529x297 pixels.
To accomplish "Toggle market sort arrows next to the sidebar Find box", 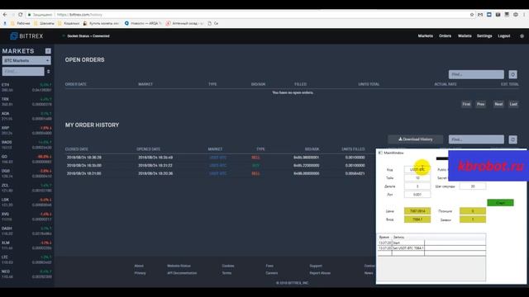I will (49, 72).
